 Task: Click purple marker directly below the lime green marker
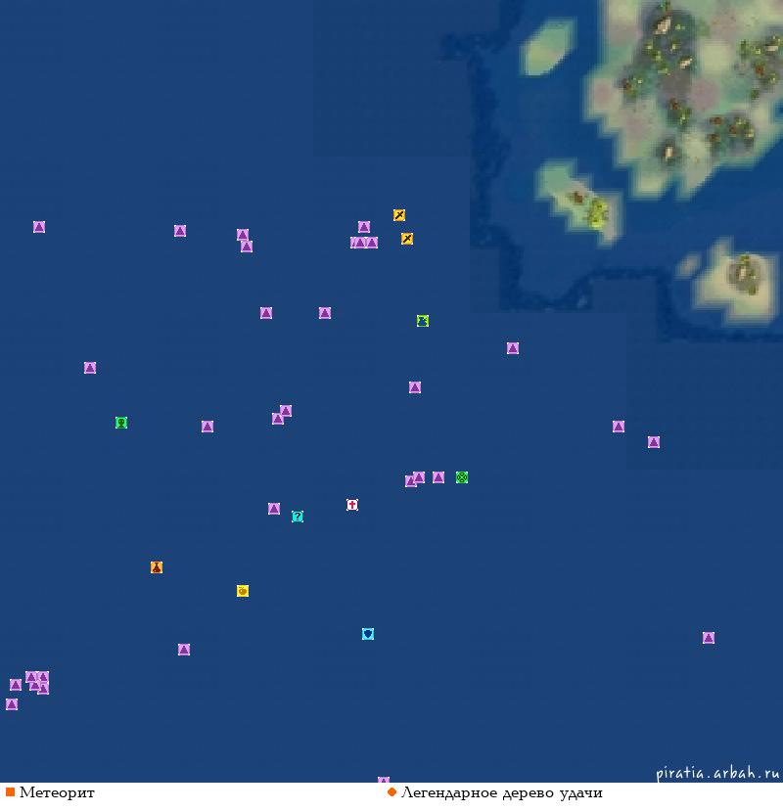coord(415,387)
